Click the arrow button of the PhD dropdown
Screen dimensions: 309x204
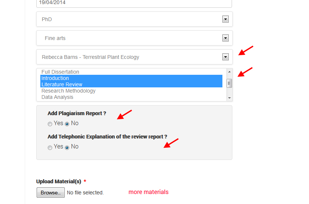pyautogui.click(x=225, y=19)
